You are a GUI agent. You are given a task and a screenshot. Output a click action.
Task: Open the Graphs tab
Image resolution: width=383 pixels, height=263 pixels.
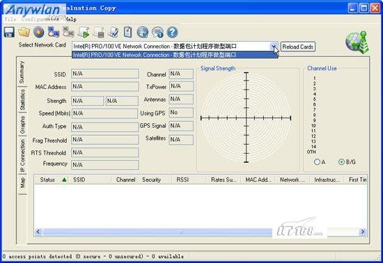click(x=22, y=125)
